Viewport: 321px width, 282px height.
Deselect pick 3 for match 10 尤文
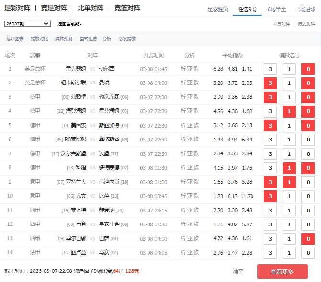pos(270,197)
